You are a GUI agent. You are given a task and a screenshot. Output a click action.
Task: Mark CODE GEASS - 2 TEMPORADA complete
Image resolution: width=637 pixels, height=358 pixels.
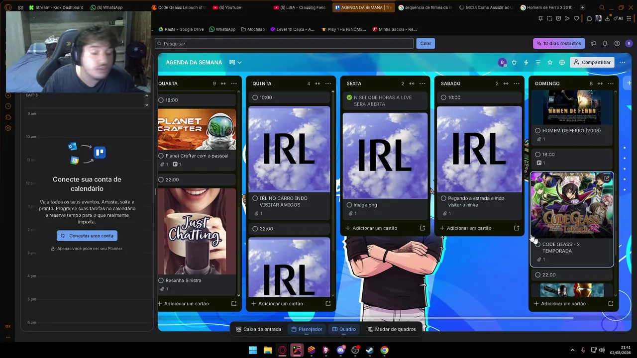point(537,244)
